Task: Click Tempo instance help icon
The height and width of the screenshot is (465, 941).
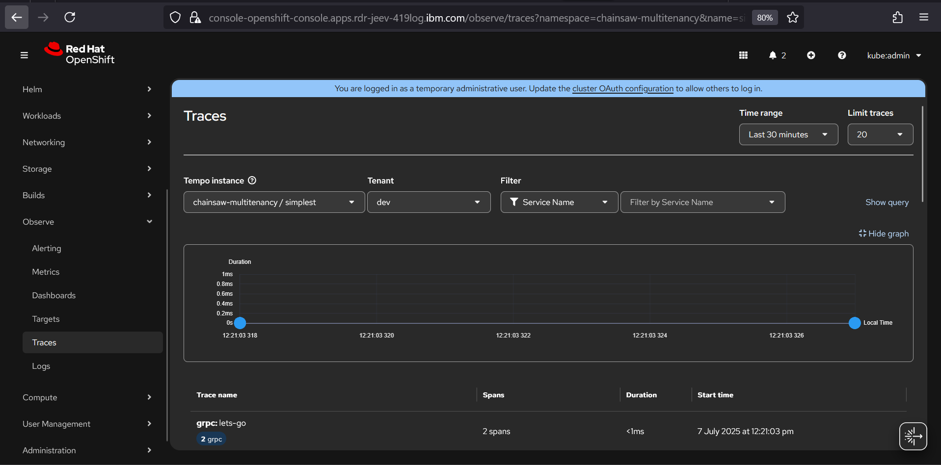Action: coord(252,181)
